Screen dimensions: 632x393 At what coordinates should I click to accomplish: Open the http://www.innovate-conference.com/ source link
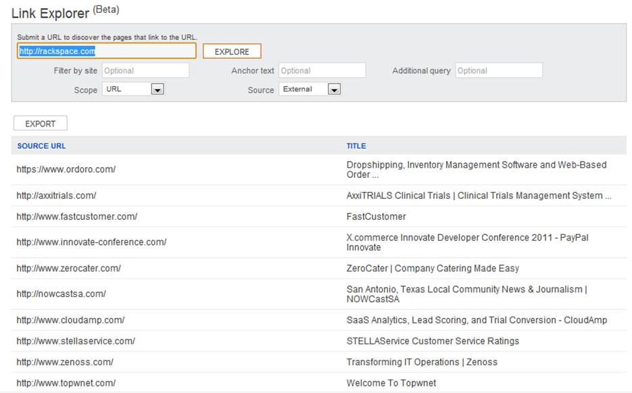point(91,242)
